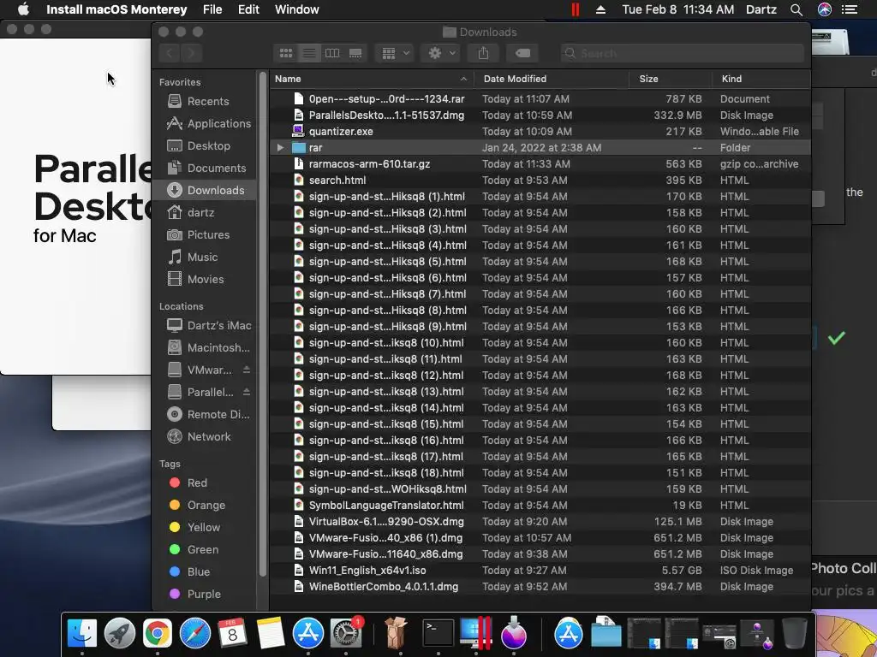
Task: Select the quantizer.exe file
Action: pyautogui.click(x=540, y=131)
